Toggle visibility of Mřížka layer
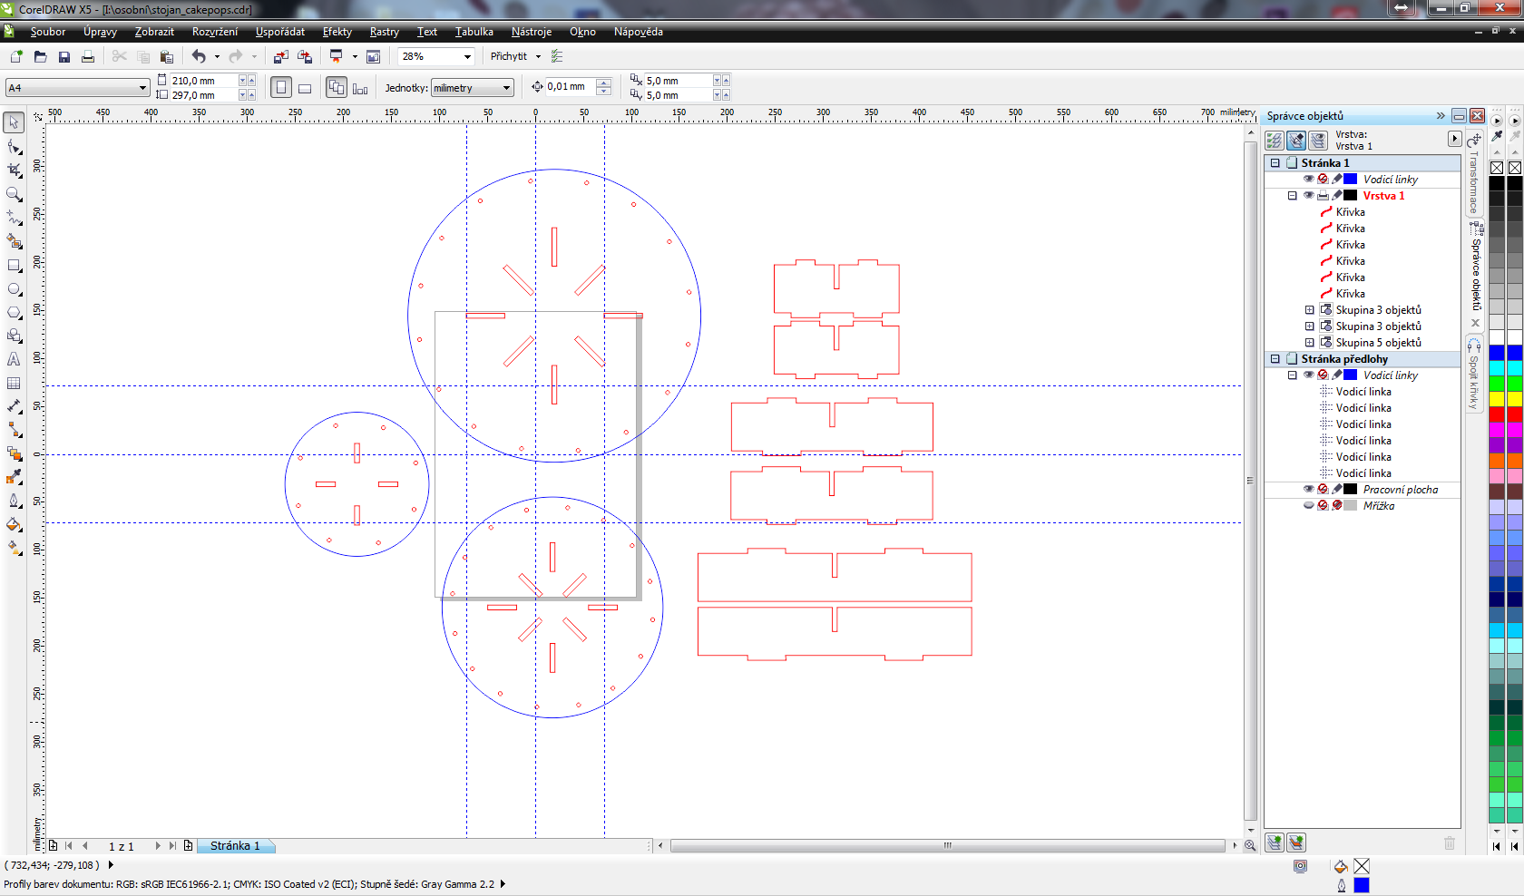 [x=1308, y=506]
